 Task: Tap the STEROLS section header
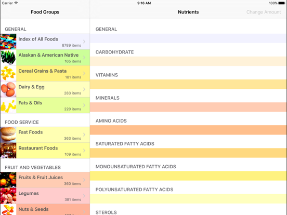(106, 212)
